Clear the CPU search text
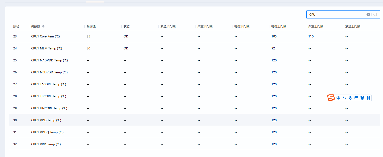383x157 pixels. point(368,14)
